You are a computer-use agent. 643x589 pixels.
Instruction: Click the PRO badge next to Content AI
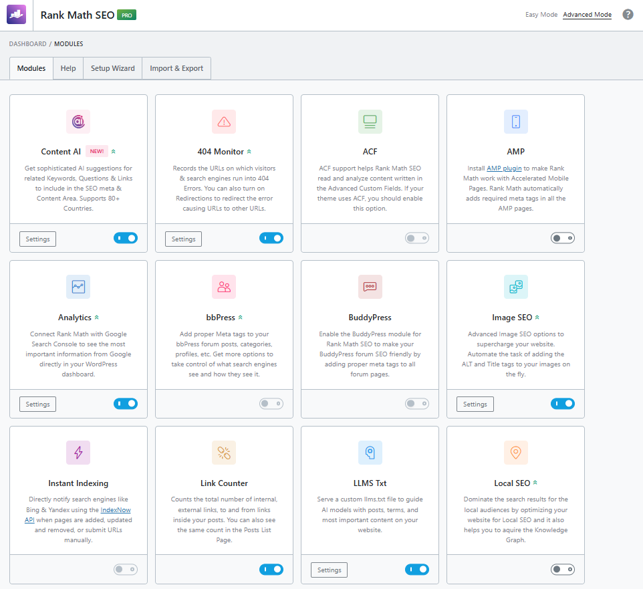[114, 151]
